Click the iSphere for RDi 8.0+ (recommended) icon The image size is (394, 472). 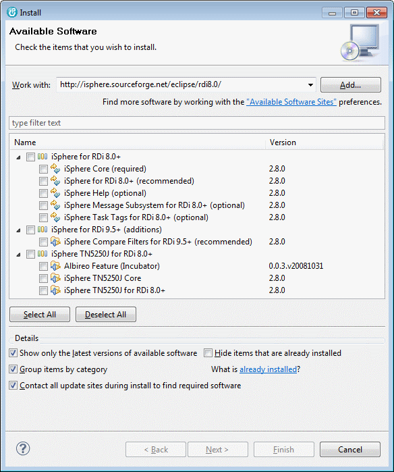pos(55,181)
